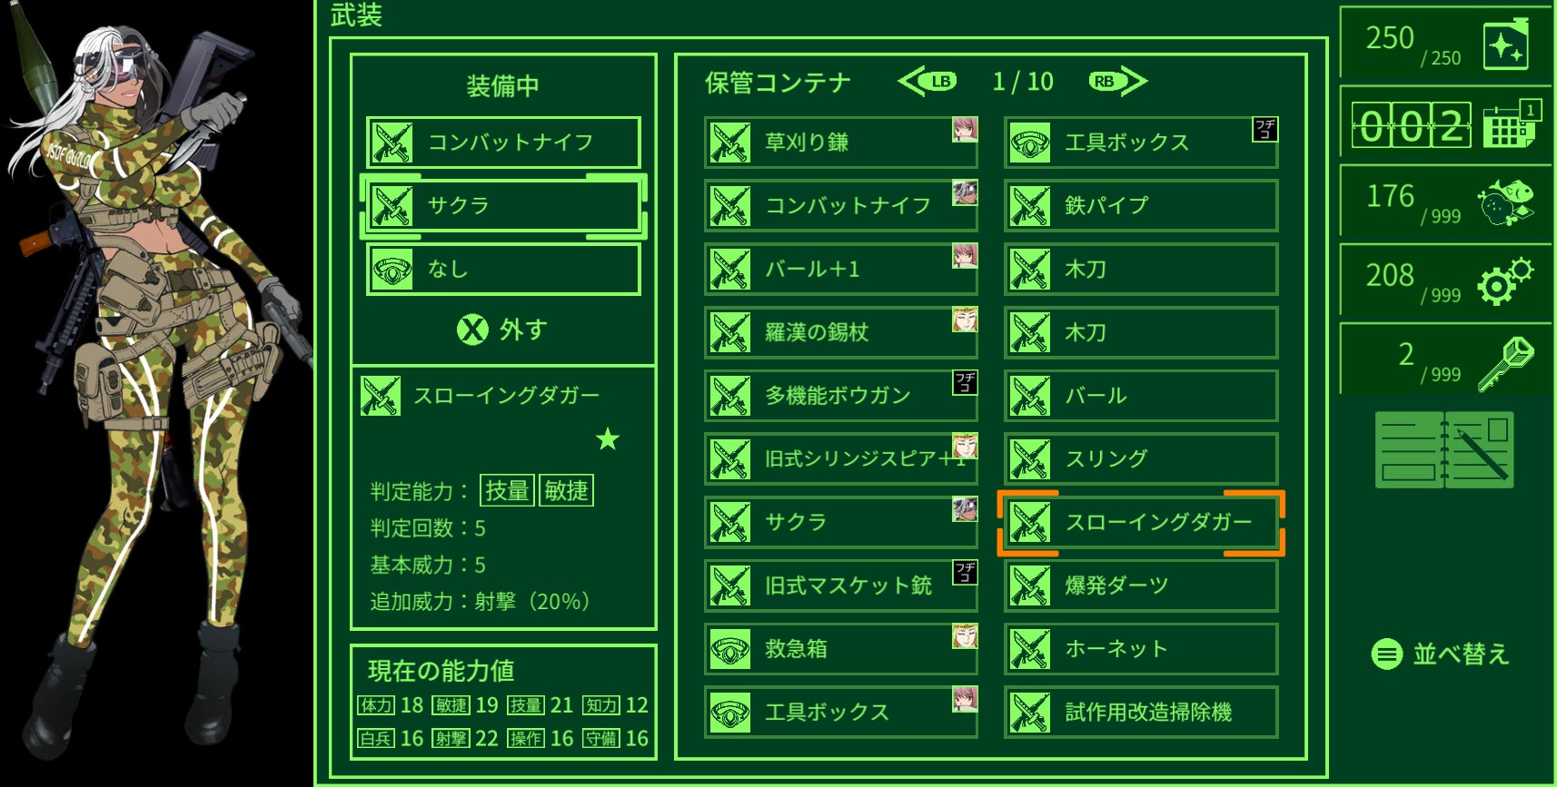Choose 羅漢の錫杖 from the storage list

pos(841,332)
